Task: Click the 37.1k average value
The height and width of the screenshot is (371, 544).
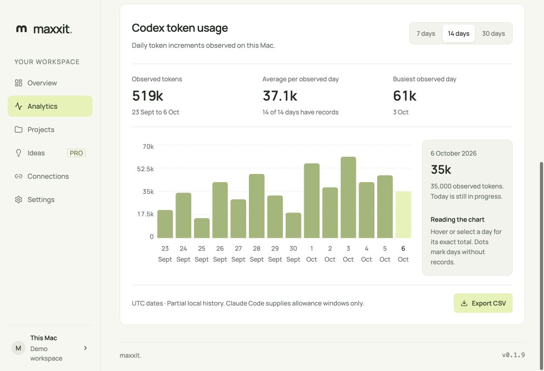Action: [280, 96]
